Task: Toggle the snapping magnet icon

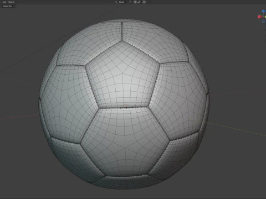Action: click(x=135, y=2)
